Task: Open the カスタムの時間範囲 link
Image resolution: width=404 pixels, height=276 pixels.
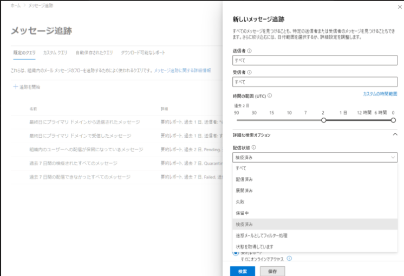Action: 380,94
